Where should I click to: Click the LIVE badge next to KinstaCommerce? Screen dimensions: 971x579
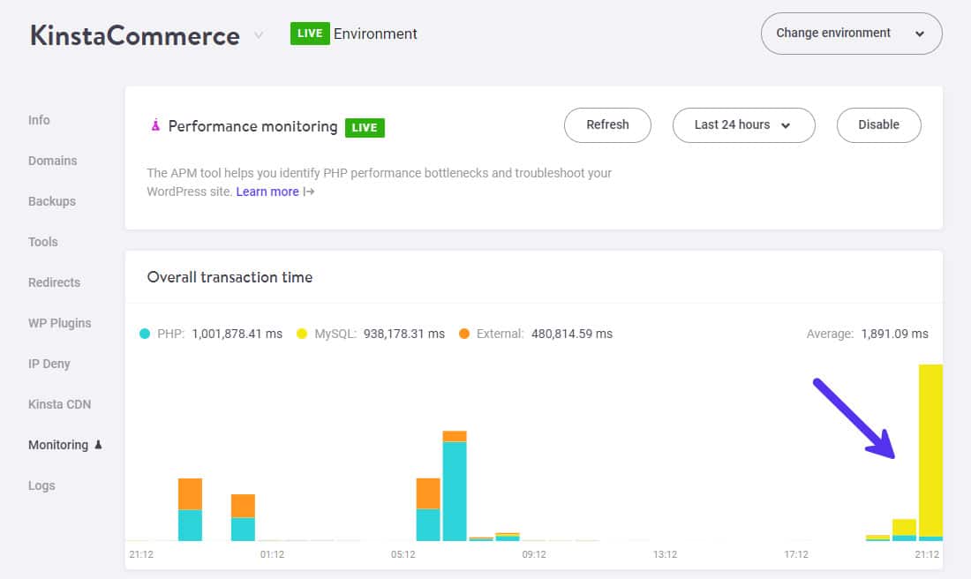click(x=310, y=34)
